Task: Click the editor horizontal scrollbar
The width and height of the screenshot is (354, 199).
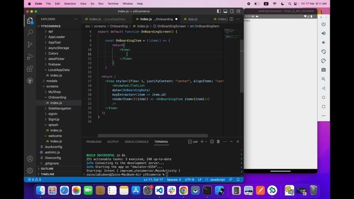Action: coord(153,135)
